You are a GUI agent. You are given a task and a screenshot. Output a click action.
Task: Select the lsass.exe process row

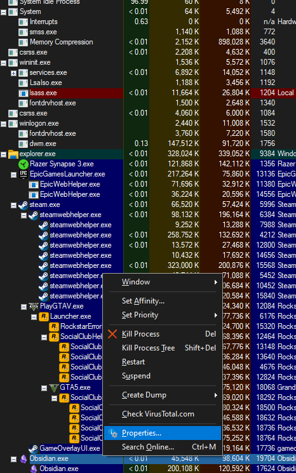tap(148, 93)
